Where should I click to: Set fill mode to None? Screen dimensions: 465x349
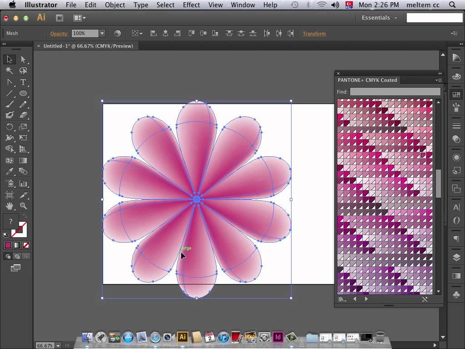(x=26, y=245)
